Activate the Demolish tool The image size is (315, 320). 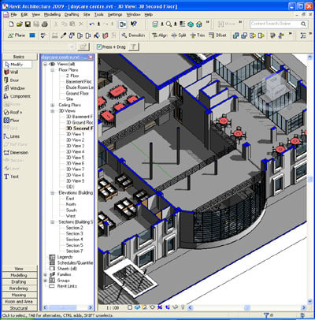point(133,35)
